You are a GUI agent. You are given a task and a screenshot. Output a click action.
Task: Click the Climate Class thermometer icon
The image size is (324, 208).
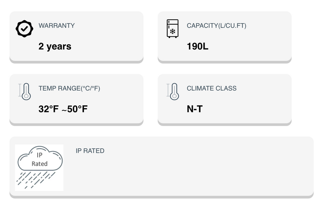click(x=174, y=91)
